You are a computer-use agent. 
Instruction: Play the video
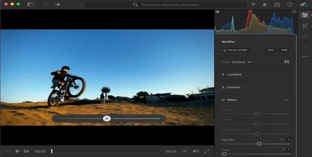click(x=18, y=151)
